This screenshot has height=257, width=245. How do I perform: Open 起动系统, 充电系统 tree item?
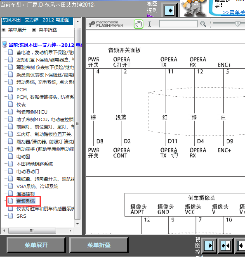[x=45, y=82]
